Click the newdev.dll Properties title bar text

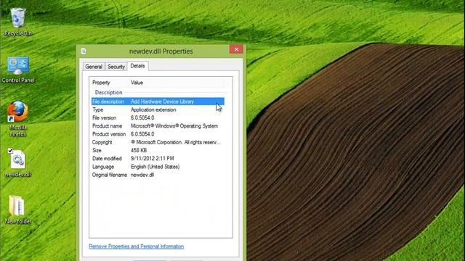point(161,51)
